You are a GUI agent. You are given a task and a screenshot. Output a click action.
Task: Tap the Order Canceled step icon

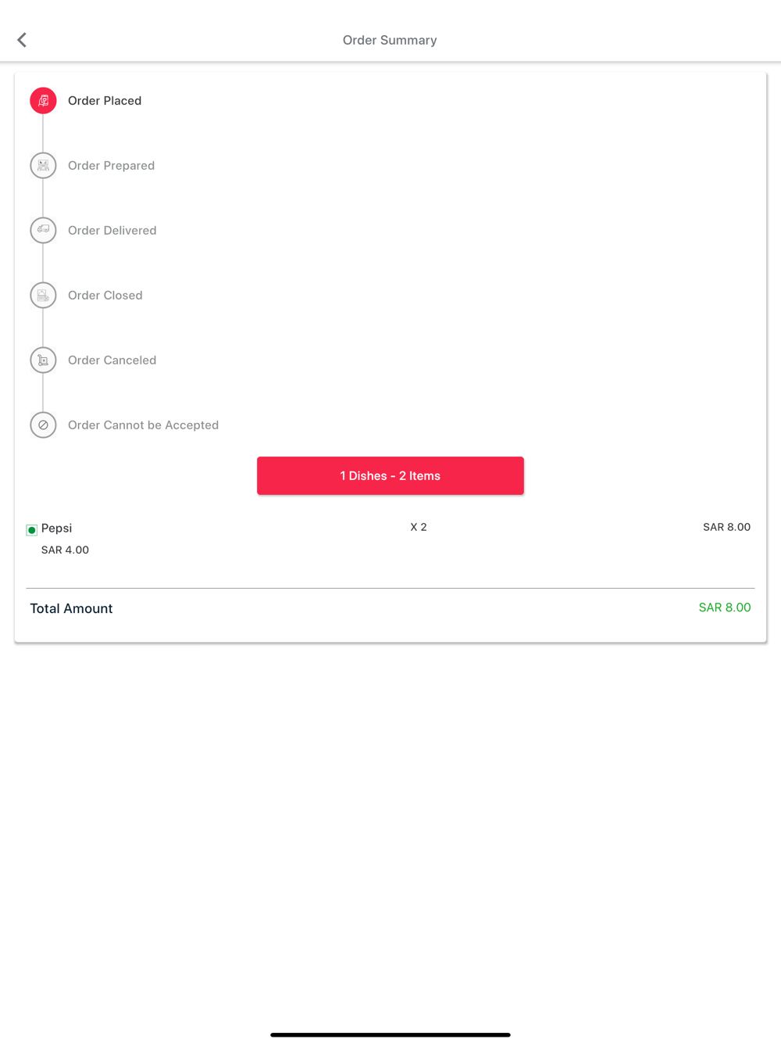point(43,360)
